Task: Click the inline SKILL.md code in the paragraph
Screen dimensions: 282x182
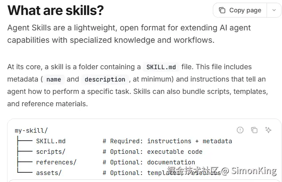Action: coord(160,67)
